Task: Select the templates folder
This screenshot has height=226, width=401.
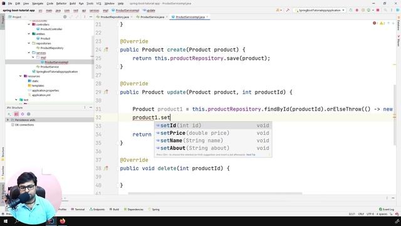Action: pos(38,86)
